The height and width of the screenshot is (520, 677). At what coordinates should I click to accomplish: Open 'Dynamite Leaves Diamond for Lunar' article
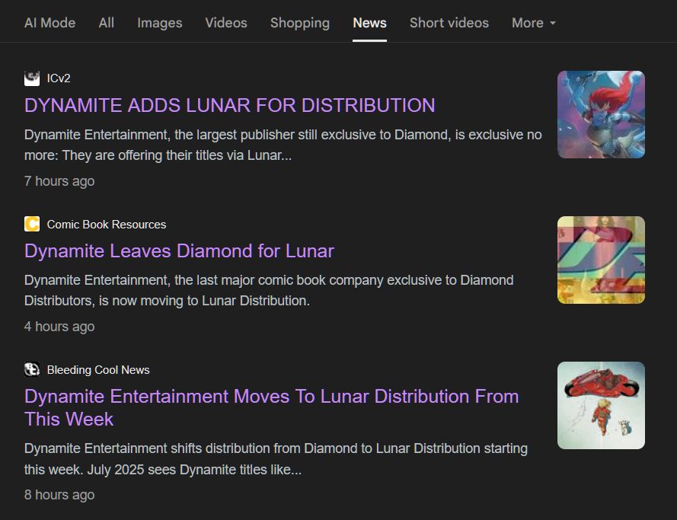[x=179, y=250]
